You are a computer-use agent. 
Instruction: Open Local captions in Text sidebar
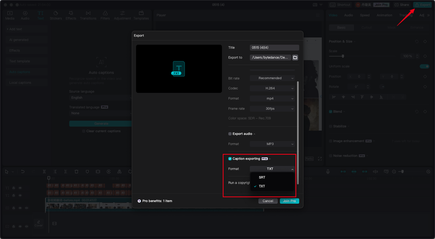click(27, 83)
